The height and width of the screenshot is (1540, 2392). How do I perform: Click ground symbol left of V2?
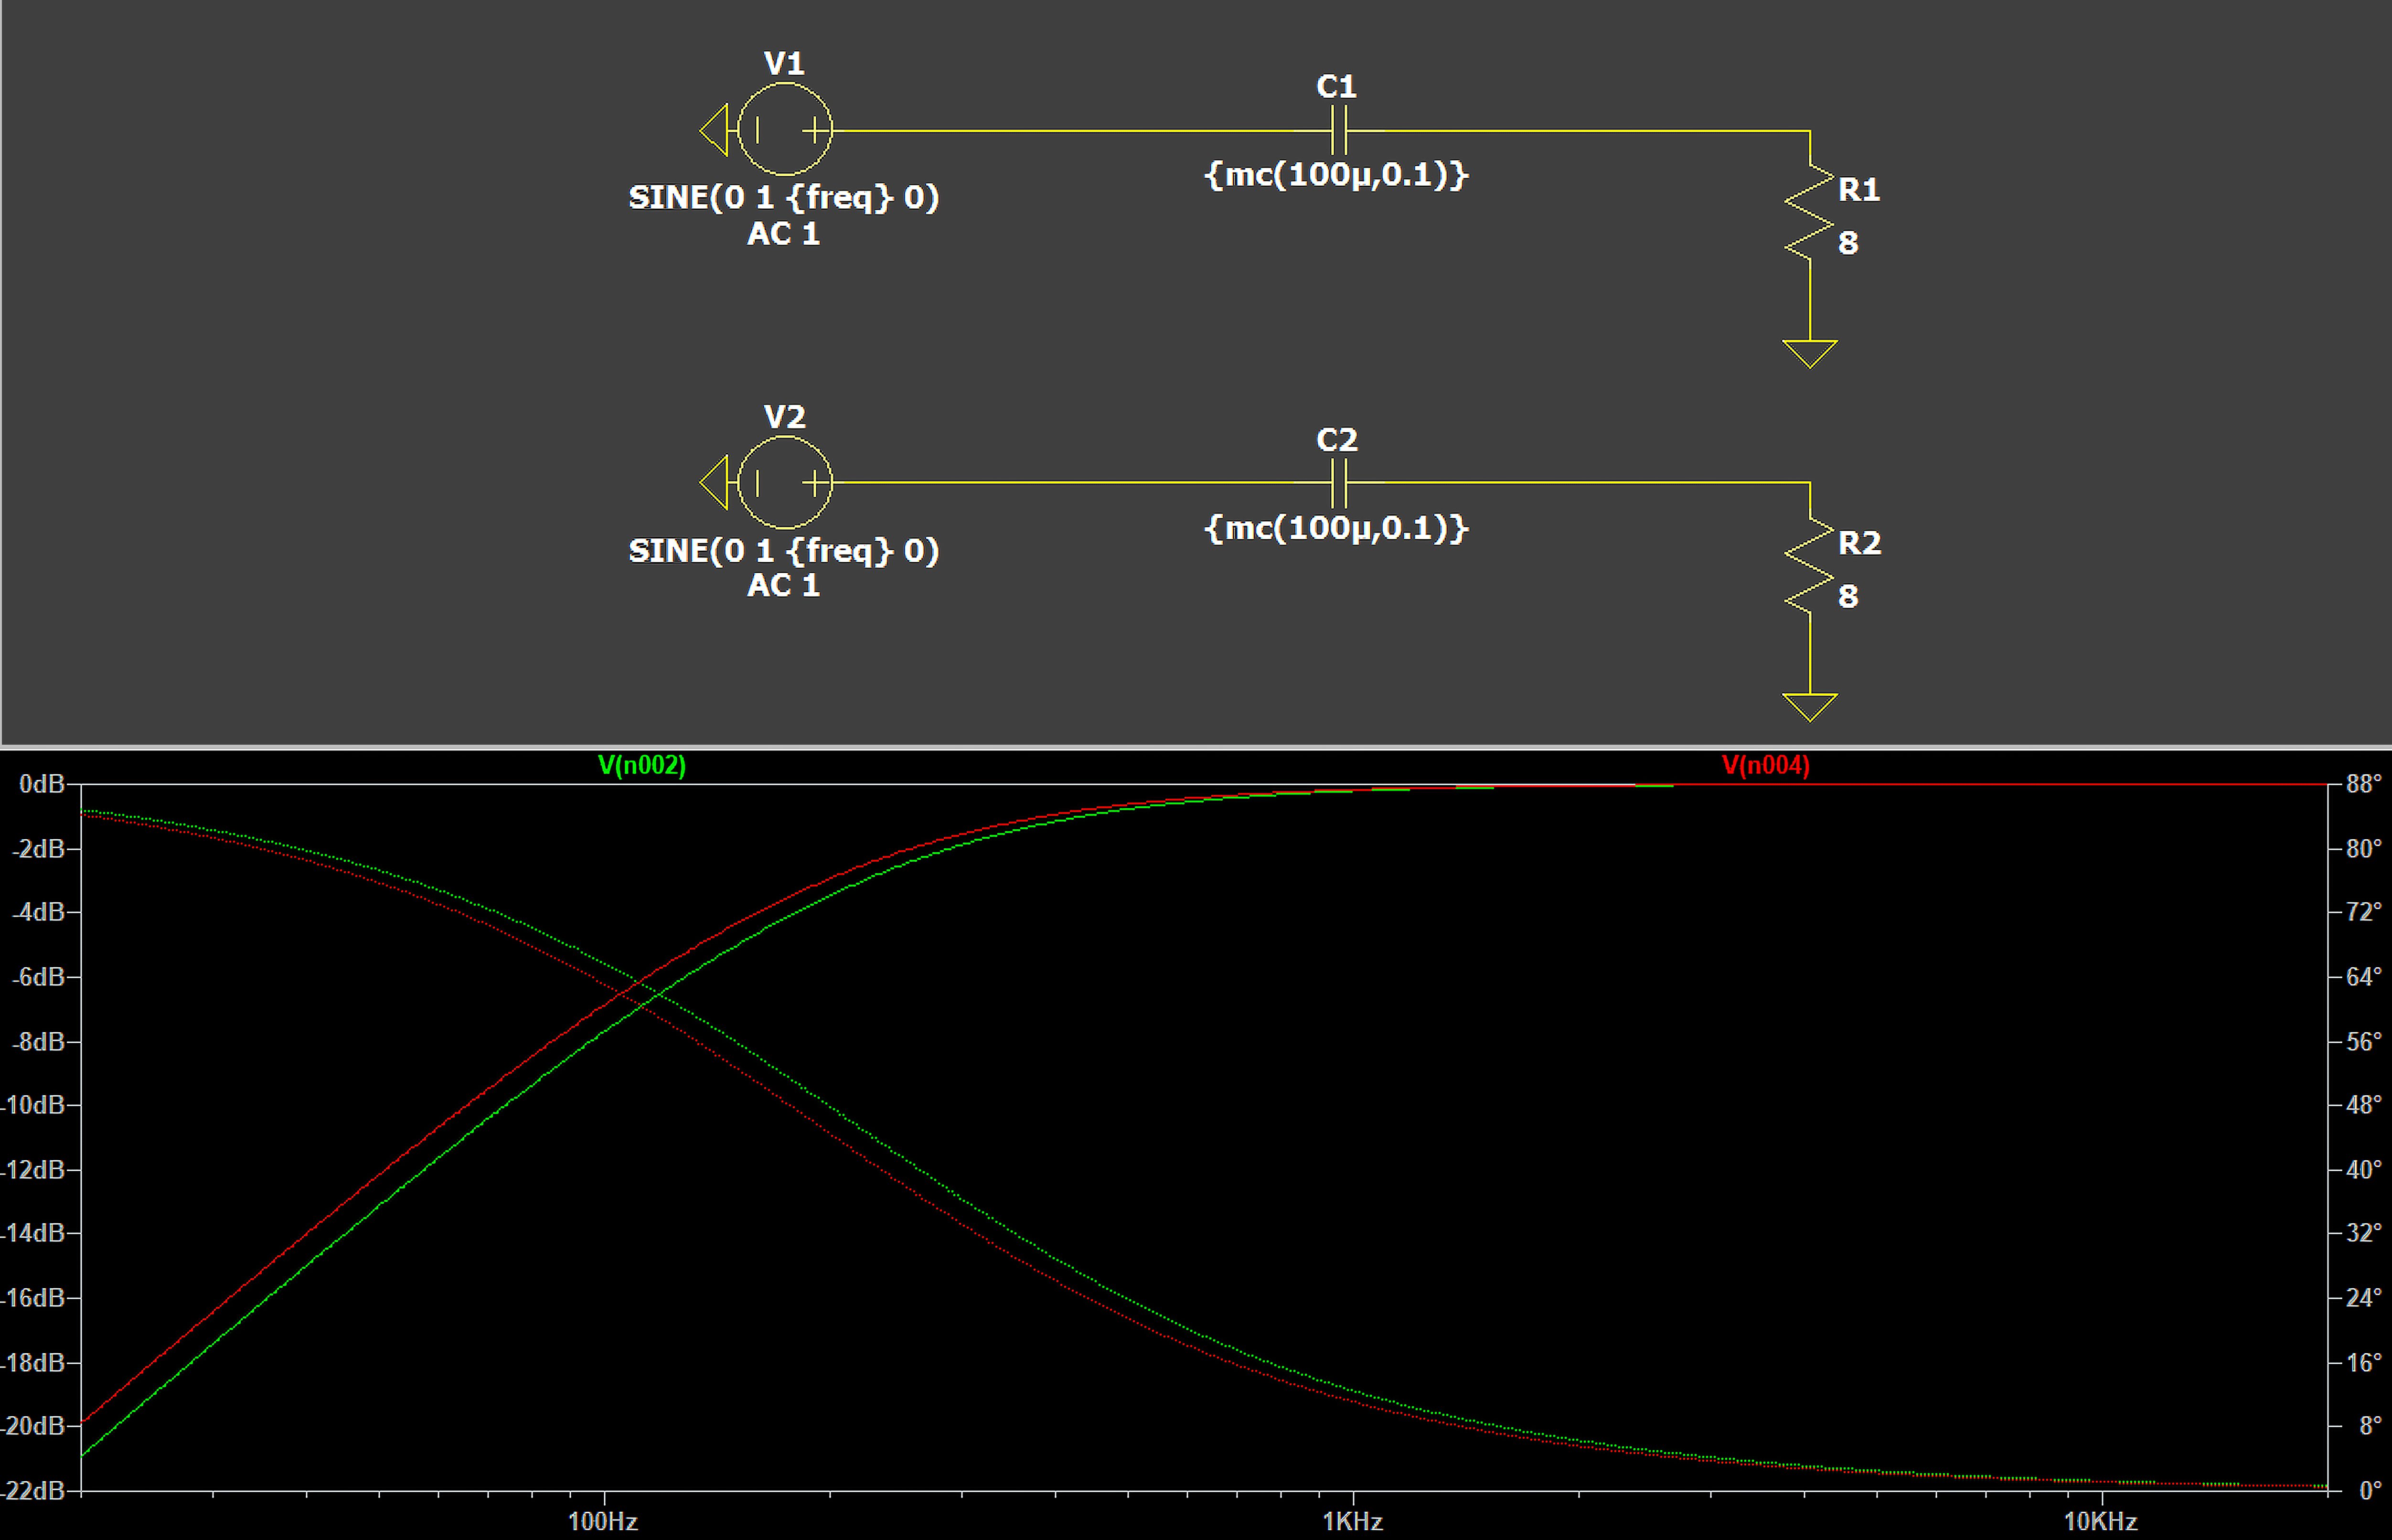(x=714, y=483)
